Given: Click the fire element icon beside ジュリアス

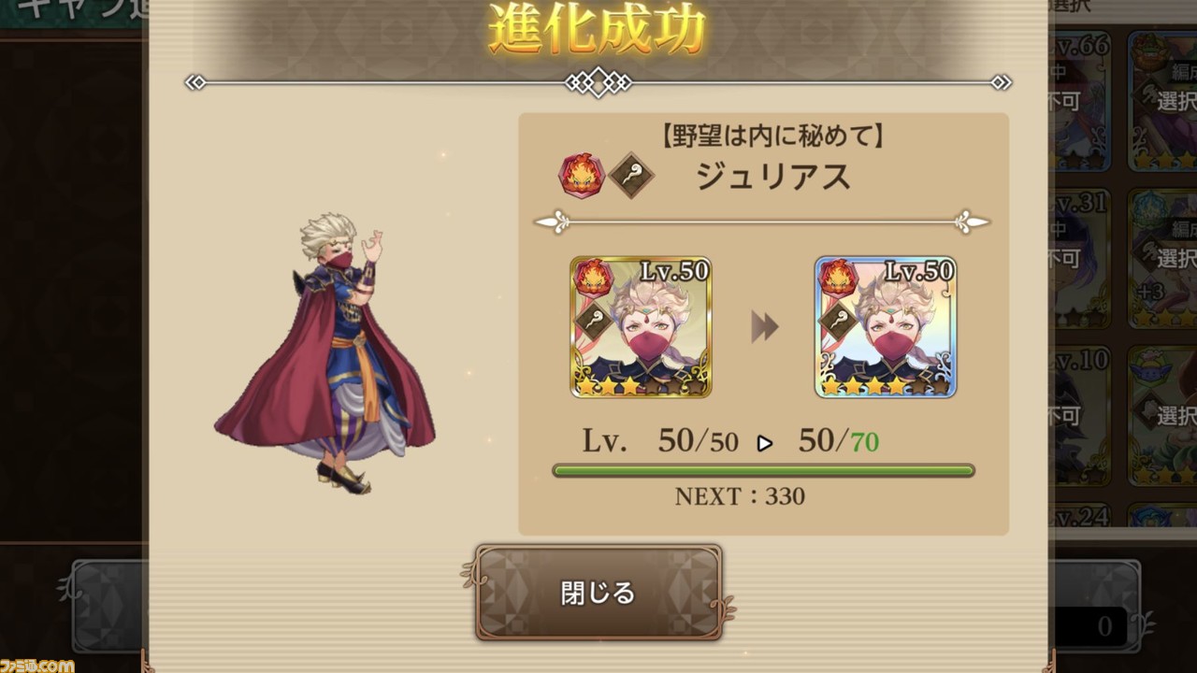Looking at the screenshot, I should (582, 175).
